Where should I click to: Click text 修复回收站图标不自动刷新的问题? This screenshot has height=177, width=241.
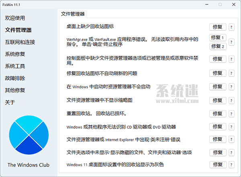(x=102, y=74)
